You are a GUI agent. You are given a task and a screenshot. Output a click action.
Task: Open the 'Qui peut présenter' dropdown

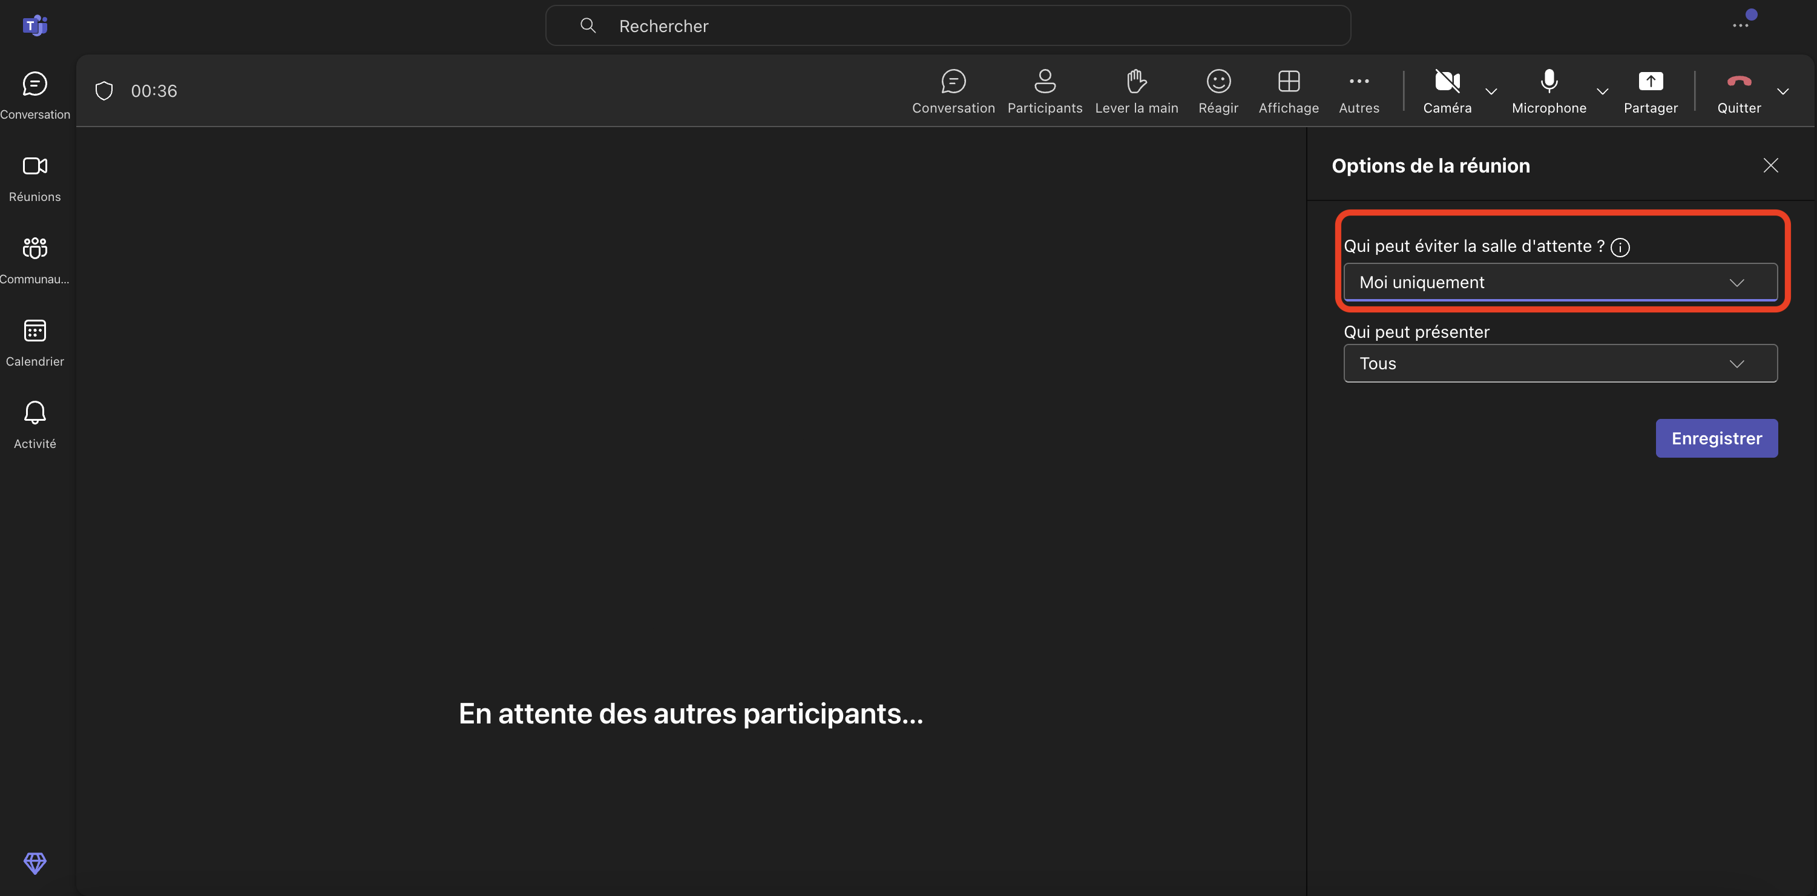pyautogui.click(x=1560, y=363)
